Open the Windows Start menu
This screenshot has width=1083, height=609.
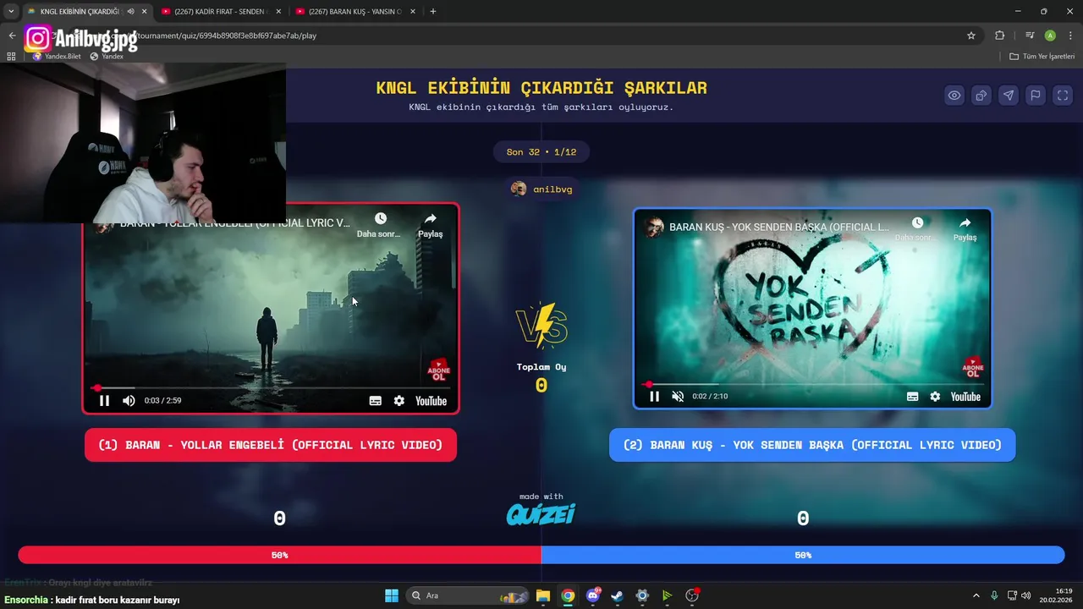coord(392,595)
